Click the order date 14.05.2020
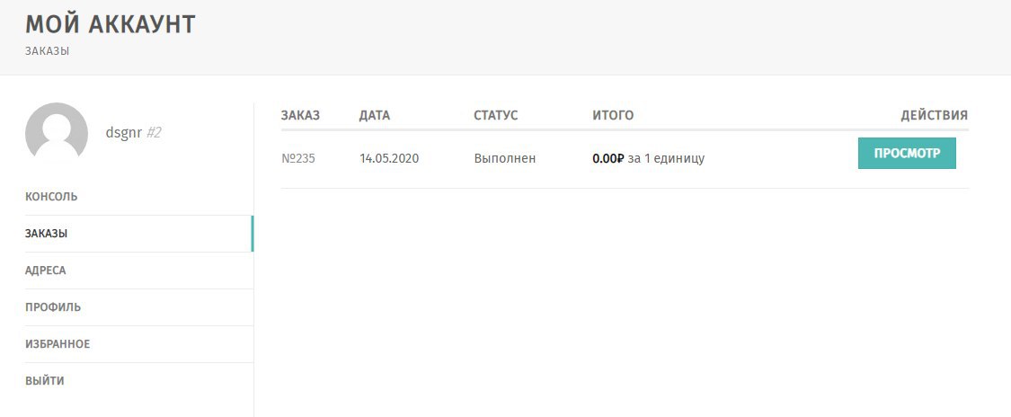The height and width of the screenshot is (417, 1011). [389, 159]
